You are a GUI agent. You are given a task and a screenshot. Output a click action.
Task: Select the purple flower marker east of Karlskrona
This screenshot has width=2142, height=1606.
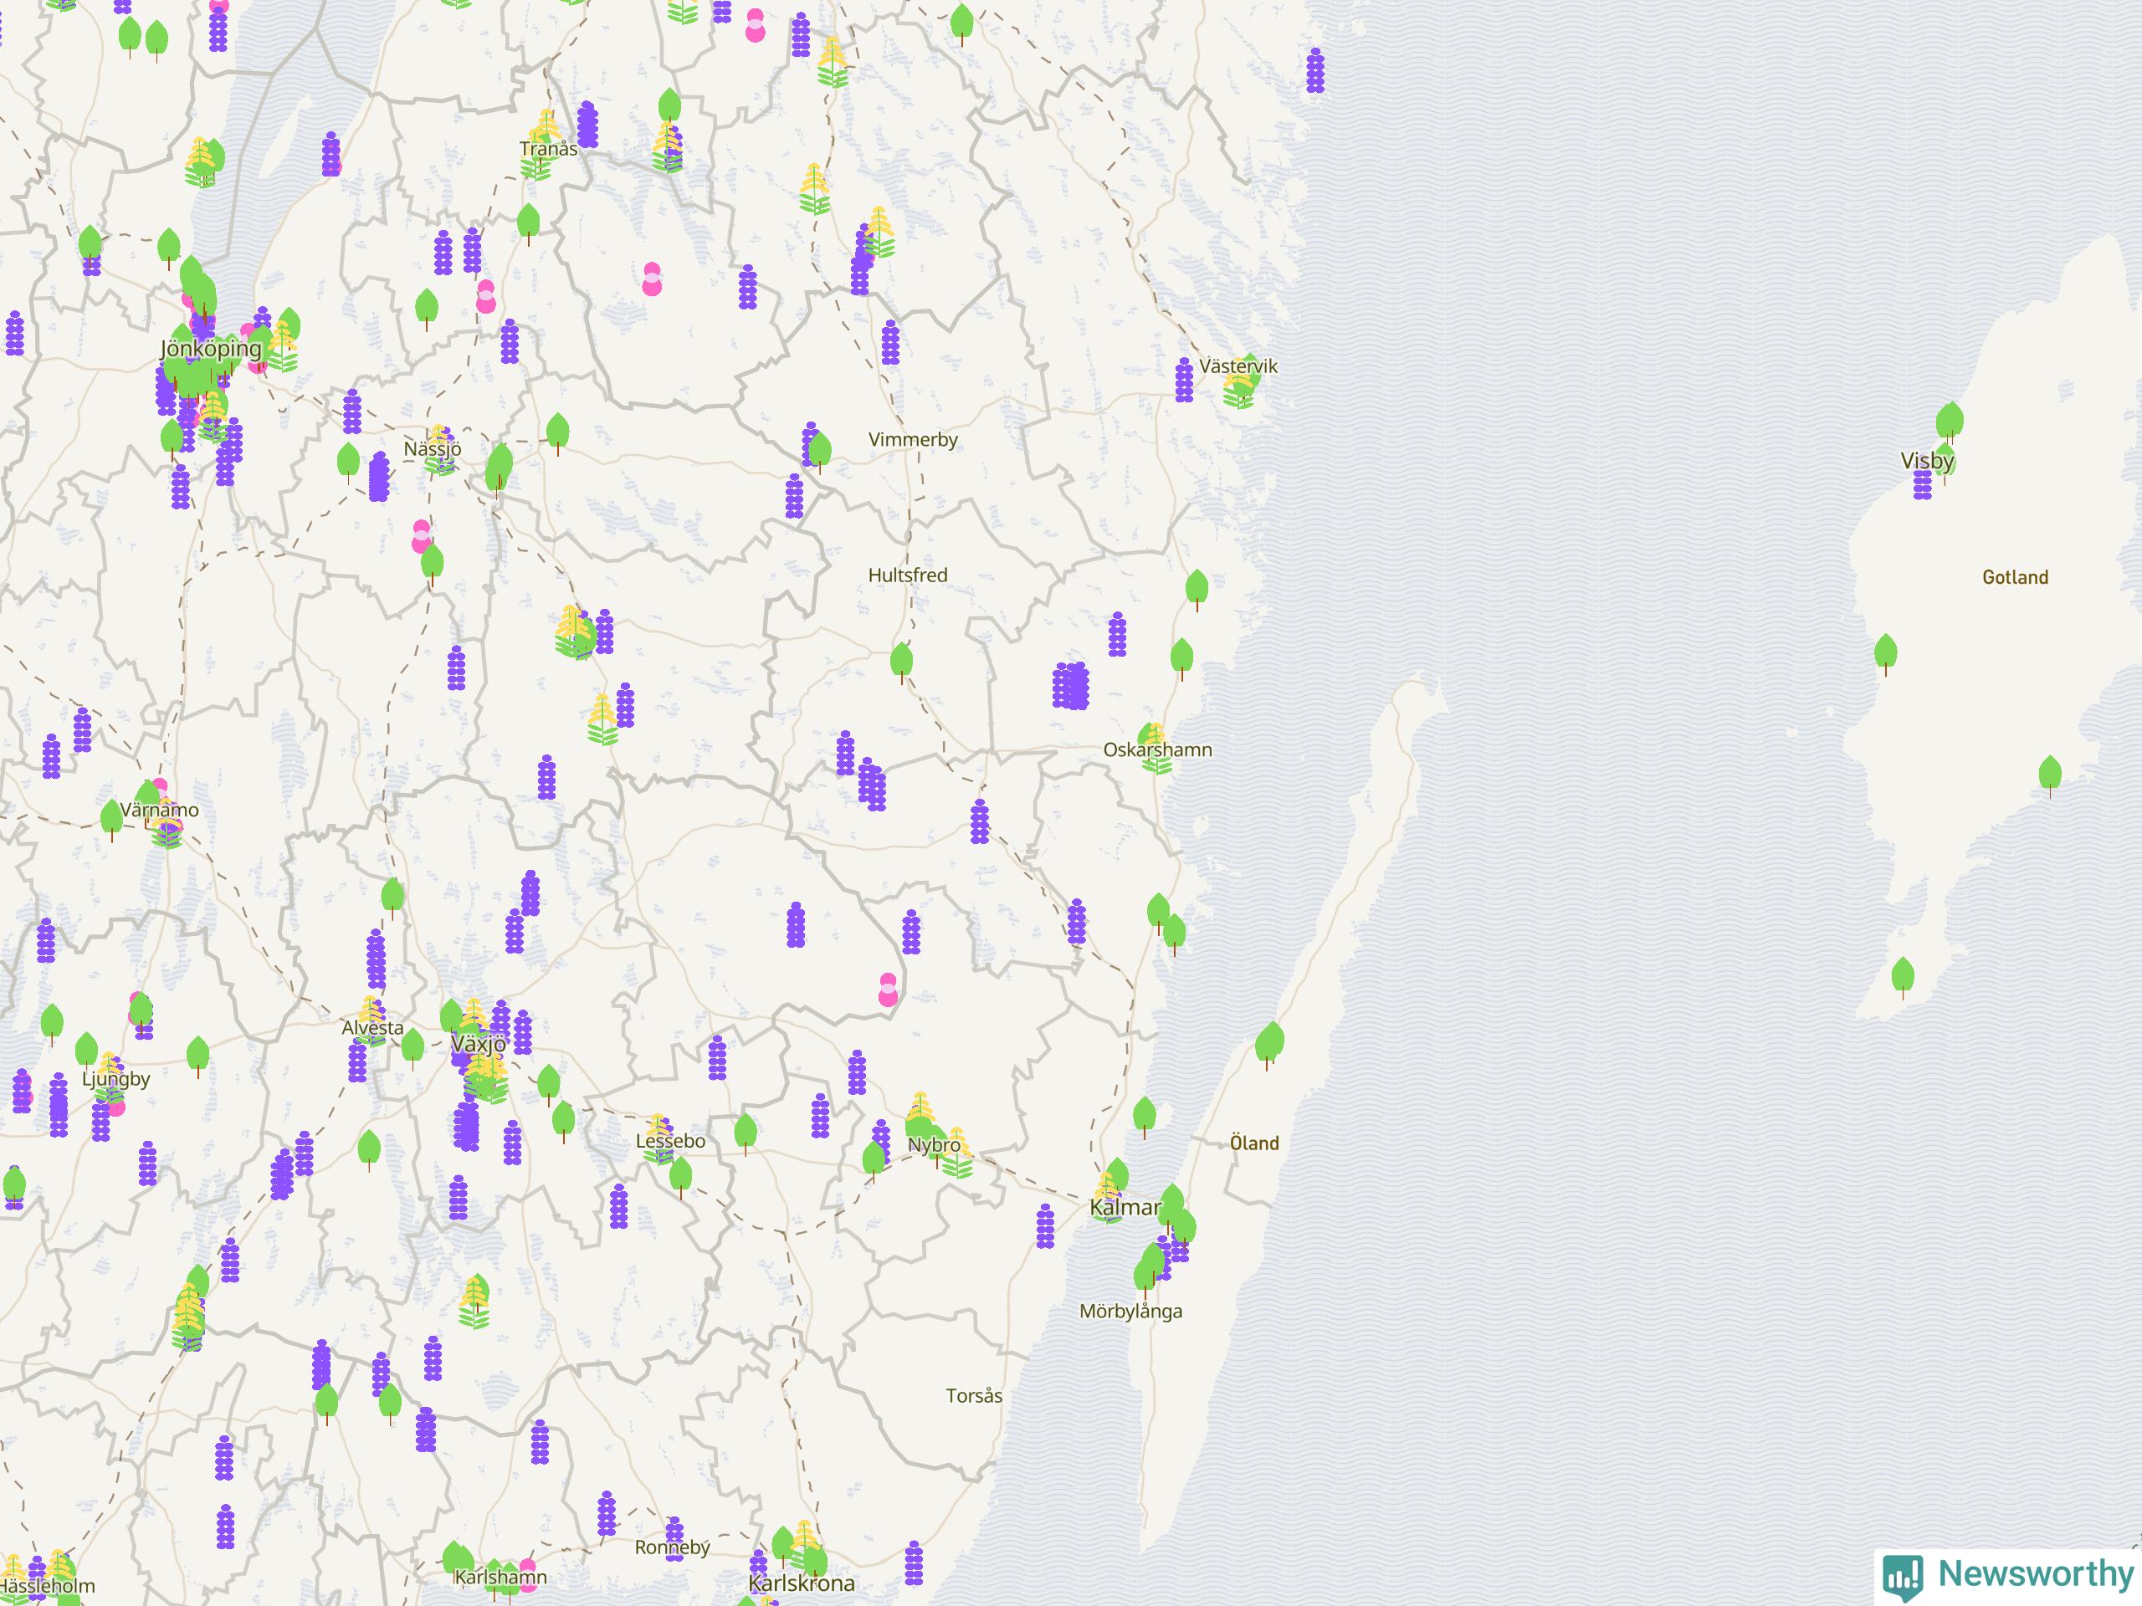point(913,1564)
